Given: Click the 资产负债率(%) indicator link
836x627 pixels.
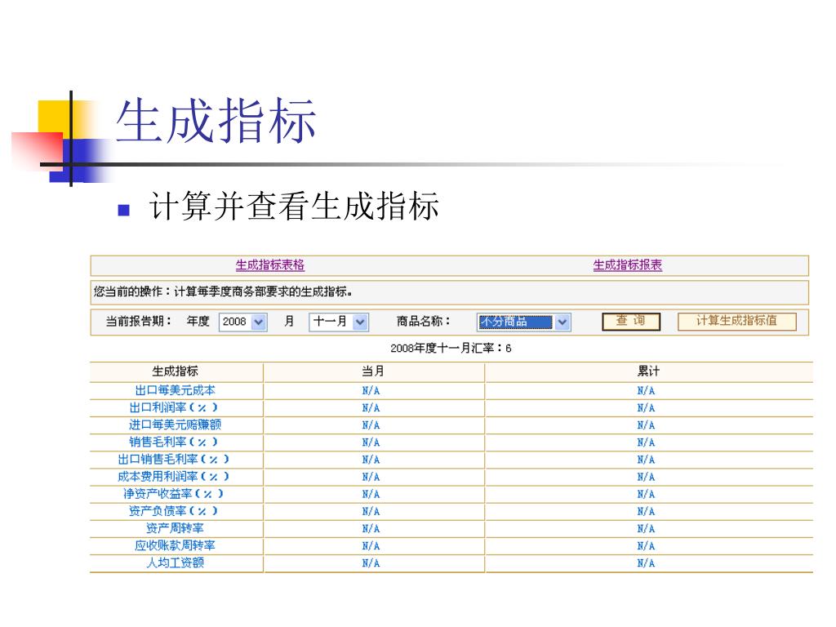Looking at the screenshot, I should coord(174,511).
